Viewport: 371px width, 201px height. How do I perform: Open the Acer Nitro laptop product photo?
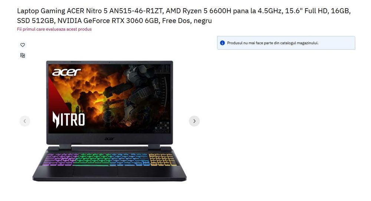click(109, 121)
